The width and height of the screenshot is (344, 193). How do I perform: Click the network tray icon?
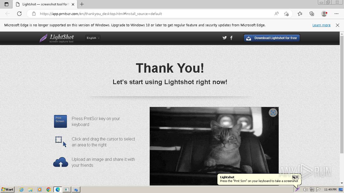click(x=312, y=190)
